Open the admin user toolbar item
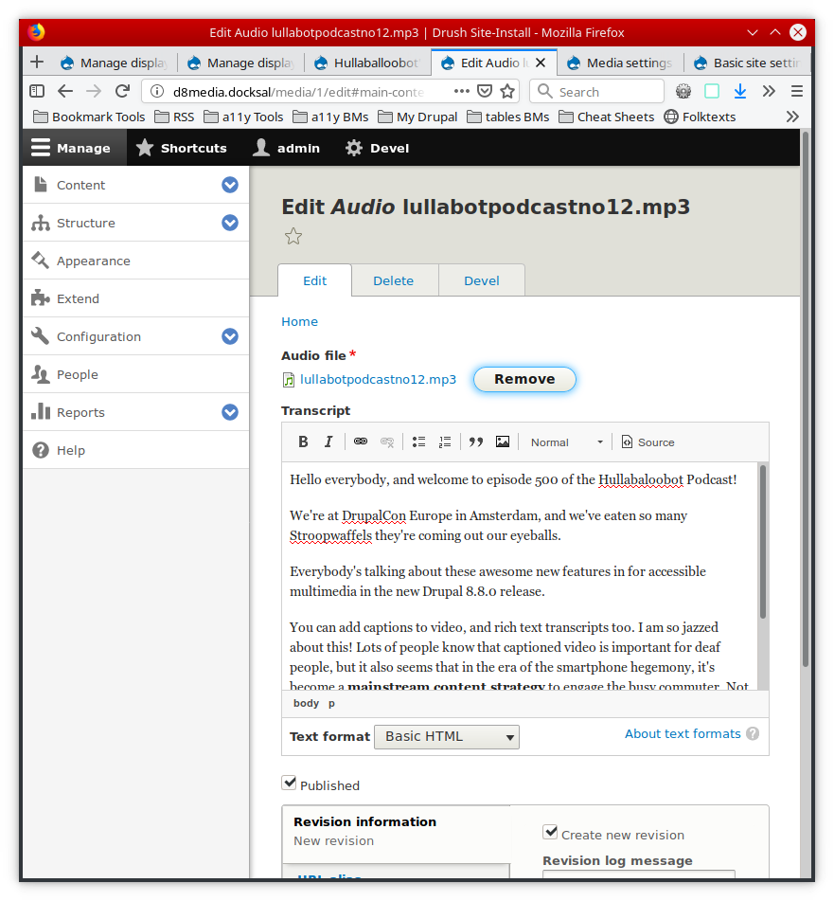 click(x=287, y=148)
